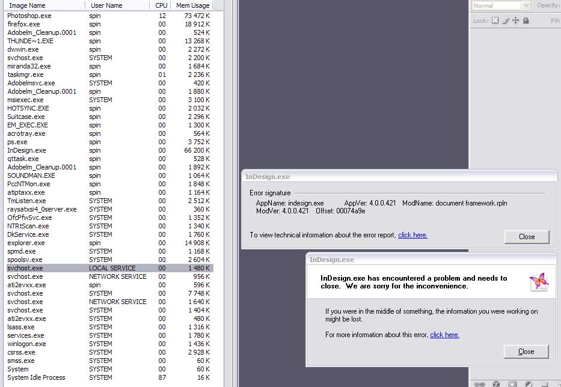This screenshot has width=561, height=387.
Task: Select spmd.exe process row
Action: (x=110, y=251)
